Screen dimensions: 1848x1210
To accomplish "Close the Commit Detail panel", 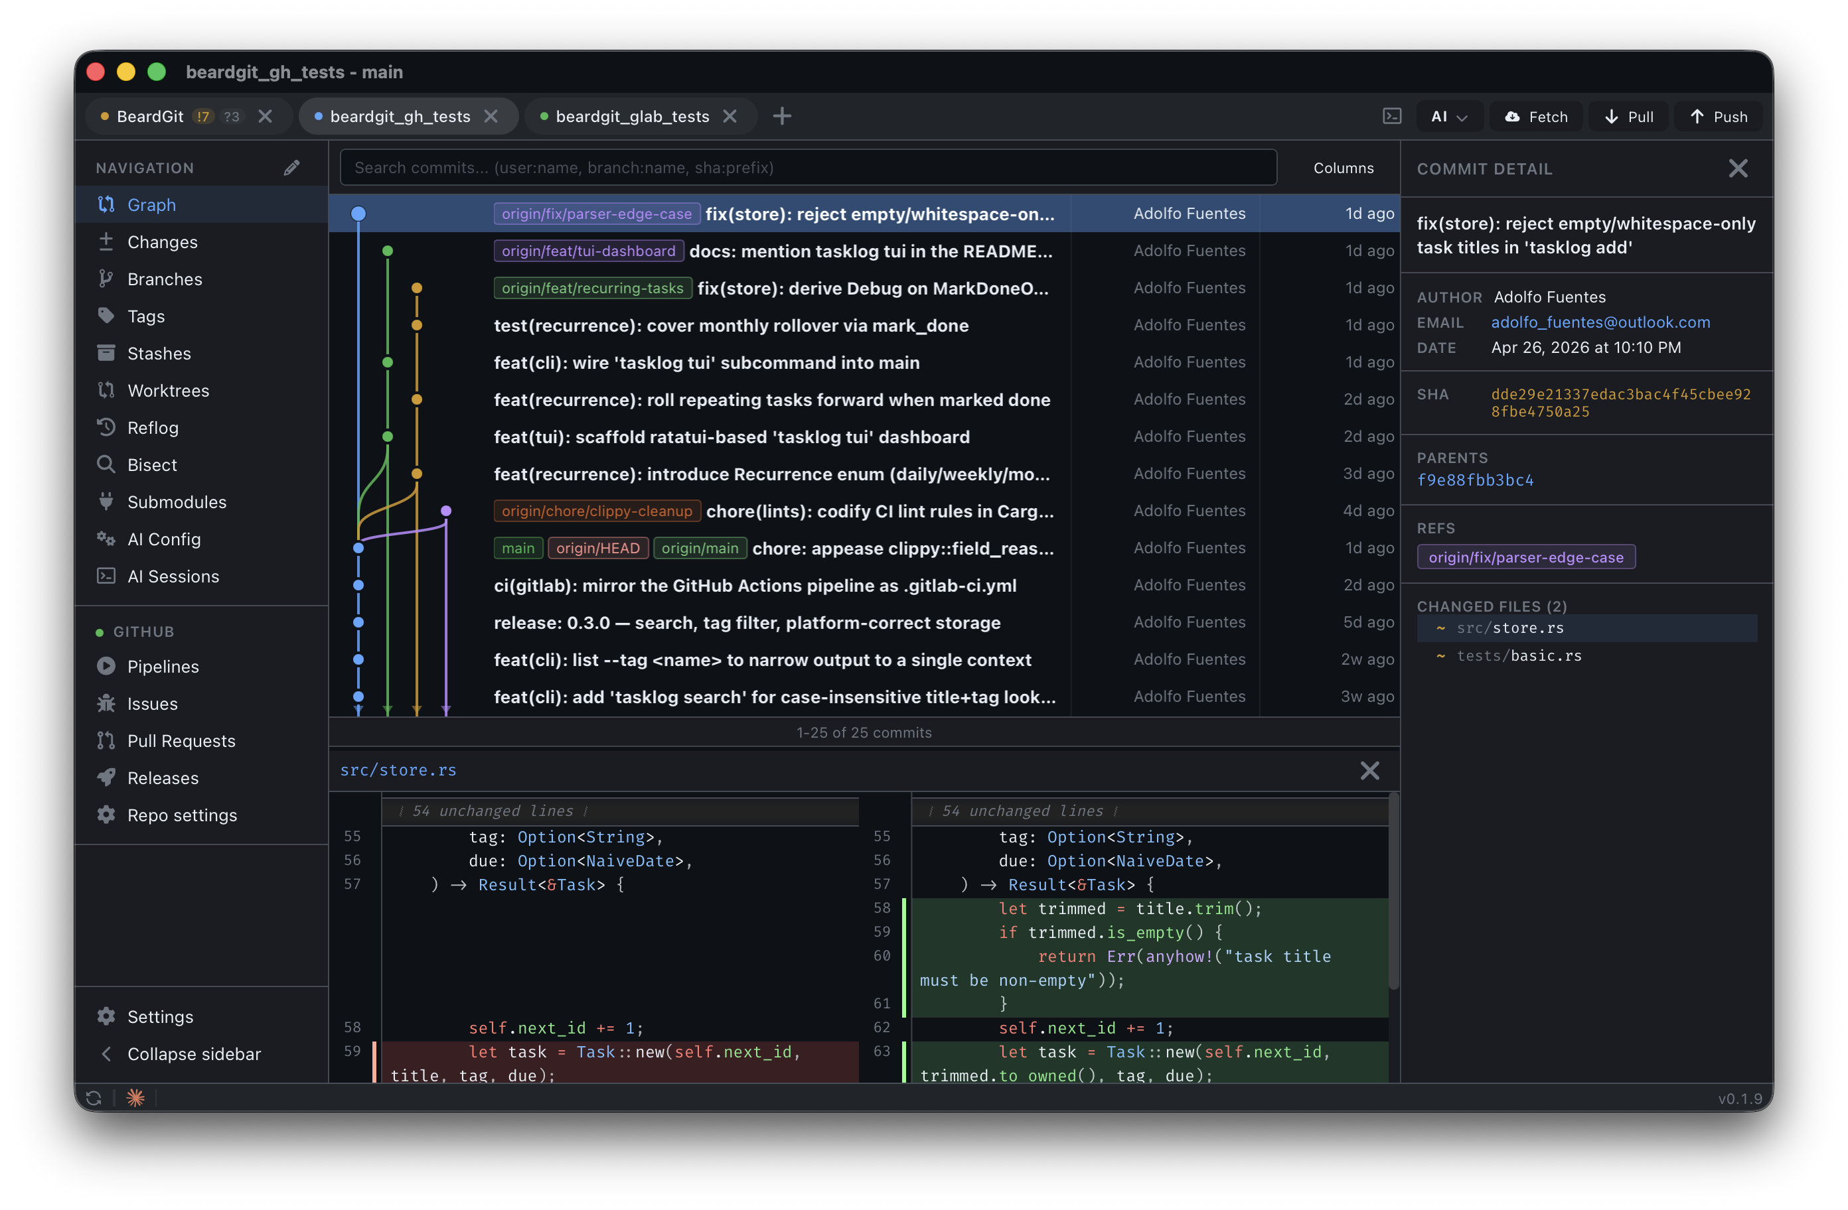I will pyautogui.click(x=1738, y=168).
